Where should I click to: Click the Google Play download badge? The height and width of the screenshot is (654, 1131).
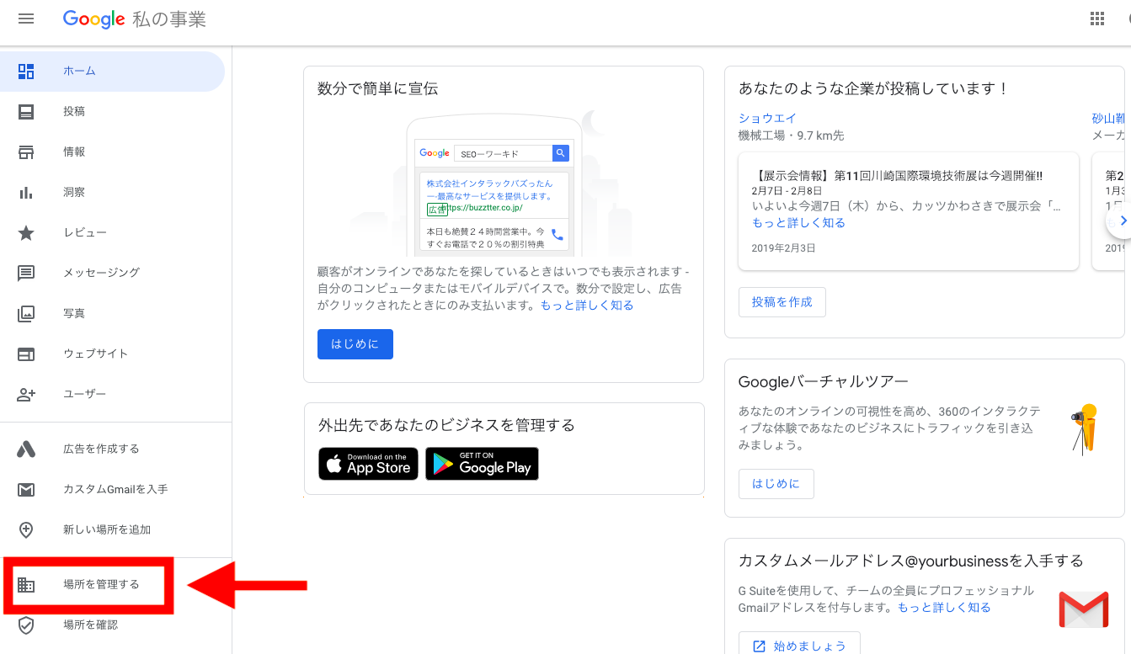[x=482, y=464]
